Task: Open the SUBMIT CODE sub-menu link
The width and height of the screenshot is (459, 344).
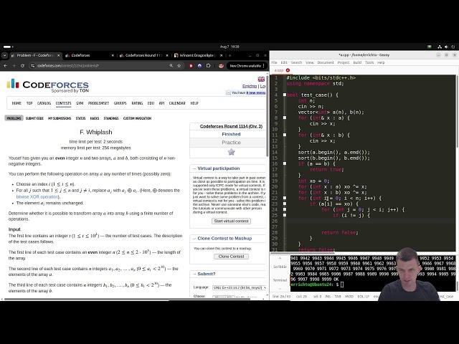Action: [x=34, y=118]
